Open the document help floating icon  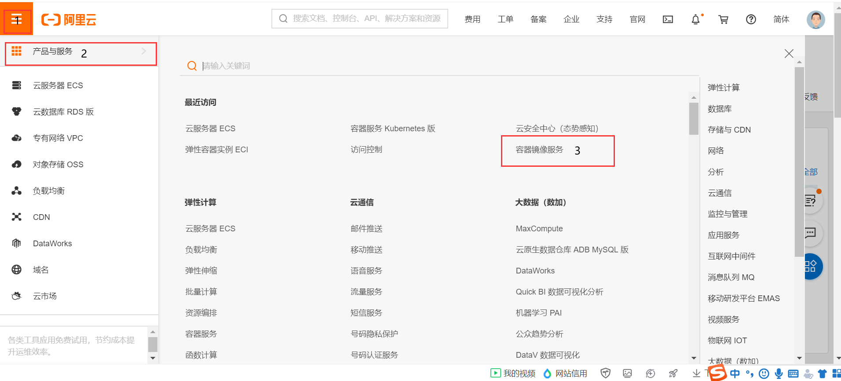[x=811, y=201]
